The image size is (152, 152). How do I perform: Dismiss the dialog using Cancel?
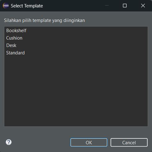click(x=129, y=142)
